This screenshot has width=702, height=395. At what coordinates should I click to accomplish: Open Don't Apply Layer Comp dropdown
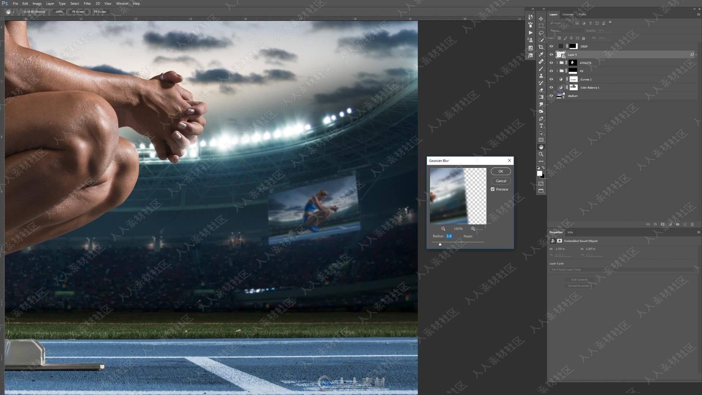[x=623, y=270]
